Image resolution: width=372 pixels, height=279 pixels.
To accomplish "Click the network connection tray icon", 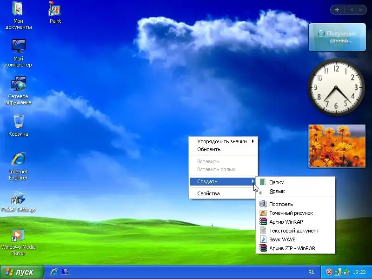I will 338,272.
